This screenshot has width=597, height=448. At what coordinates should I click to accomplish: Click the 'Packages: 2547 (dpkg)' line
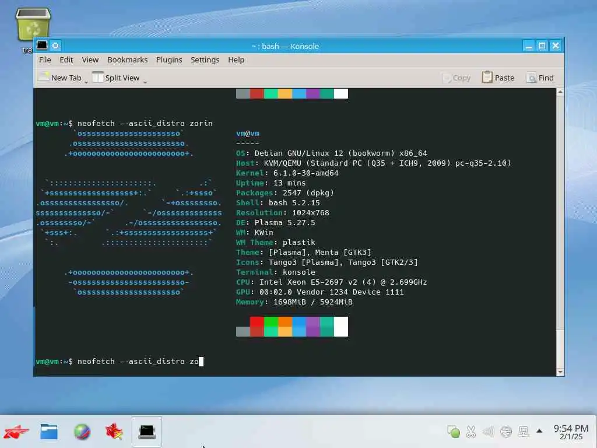(285, 192)
